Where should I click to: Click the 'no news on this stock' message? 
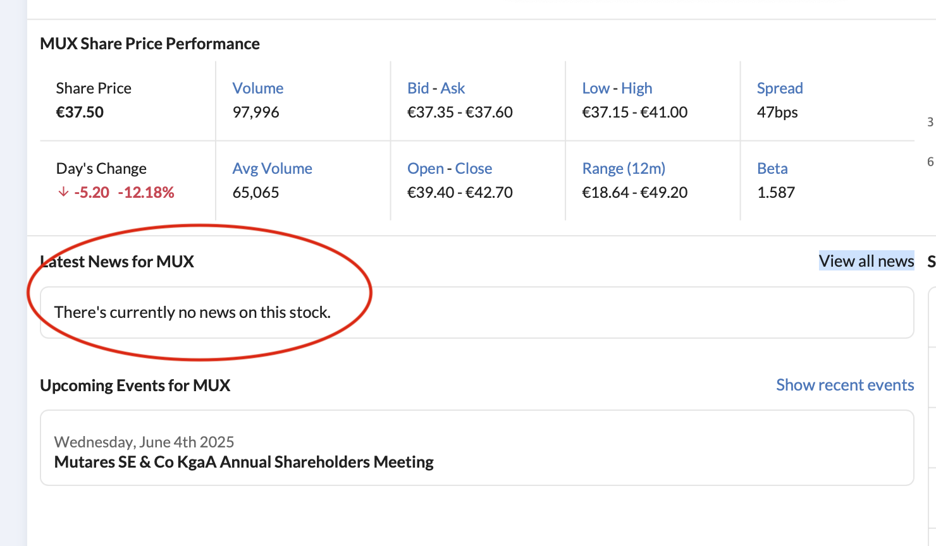click(192, 312)
